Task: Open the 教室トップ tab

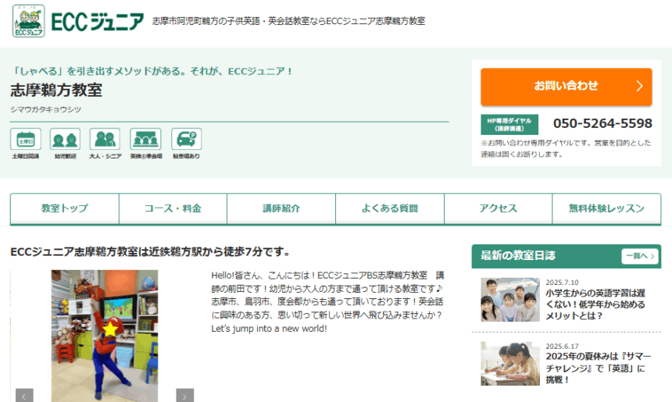Action: click(x=65, y=208)
